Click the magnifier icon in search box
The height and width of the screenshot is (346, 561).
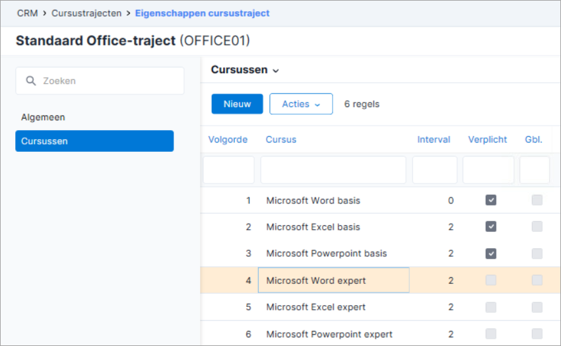[x=31, y=81]
